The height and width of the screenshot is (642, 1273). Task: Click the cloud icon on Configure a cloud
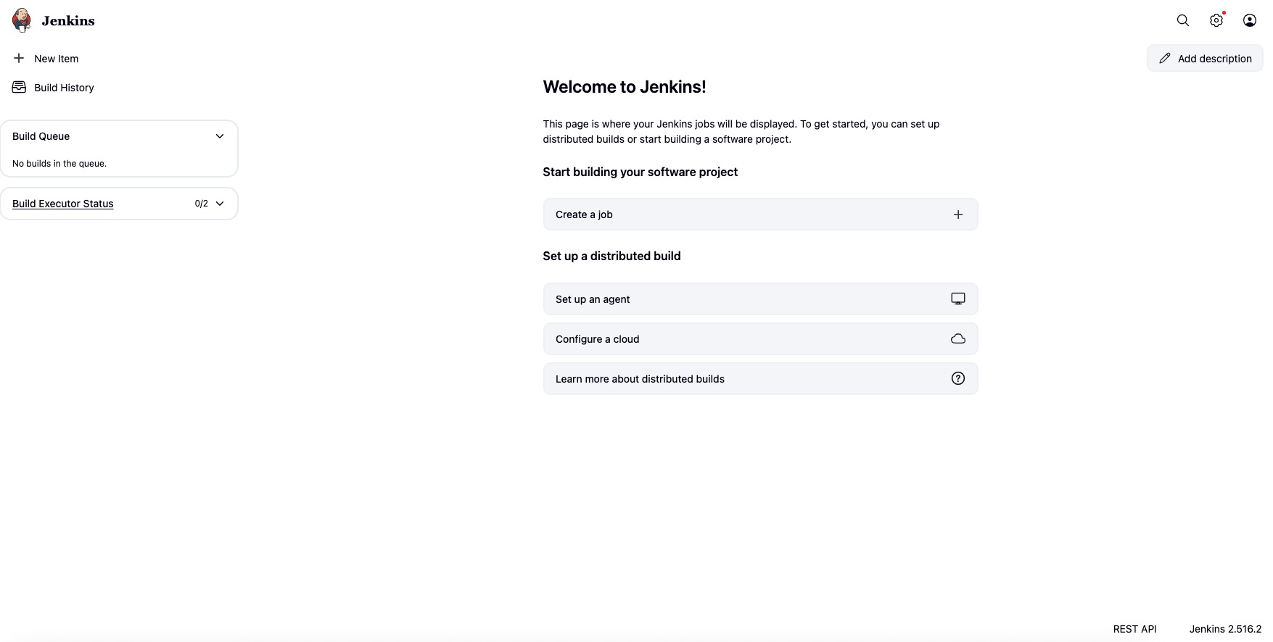coord(958,338)
